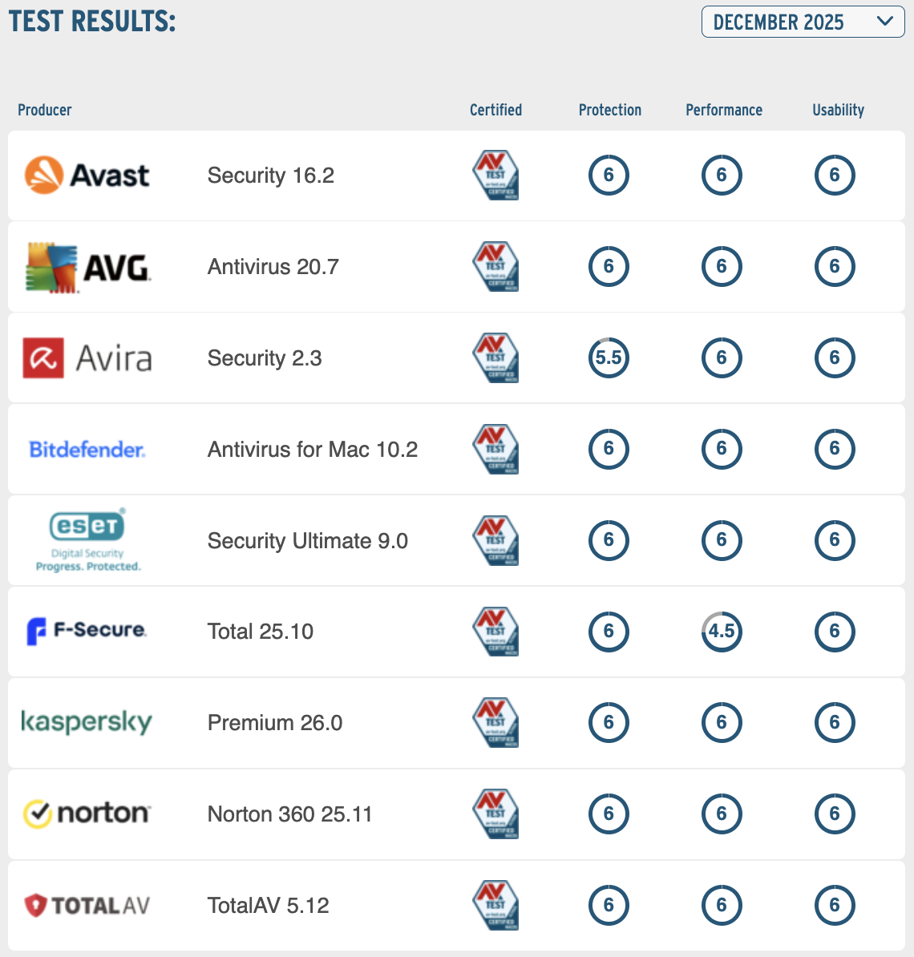
Task: Click the Kaspersky logo
Action: coord(87,722)
